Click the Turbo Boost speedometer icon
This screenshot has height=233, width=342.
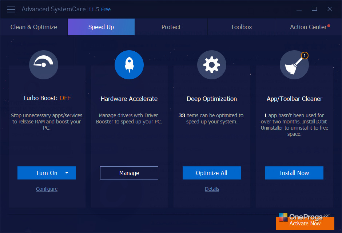tap(44, 65)
